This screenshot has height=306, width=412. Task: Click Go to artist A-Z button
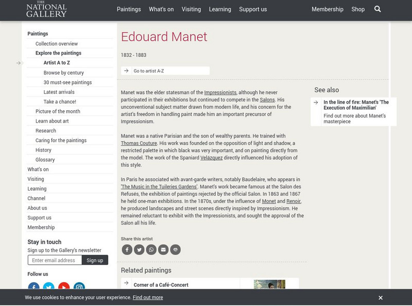[x=165, y=71]
